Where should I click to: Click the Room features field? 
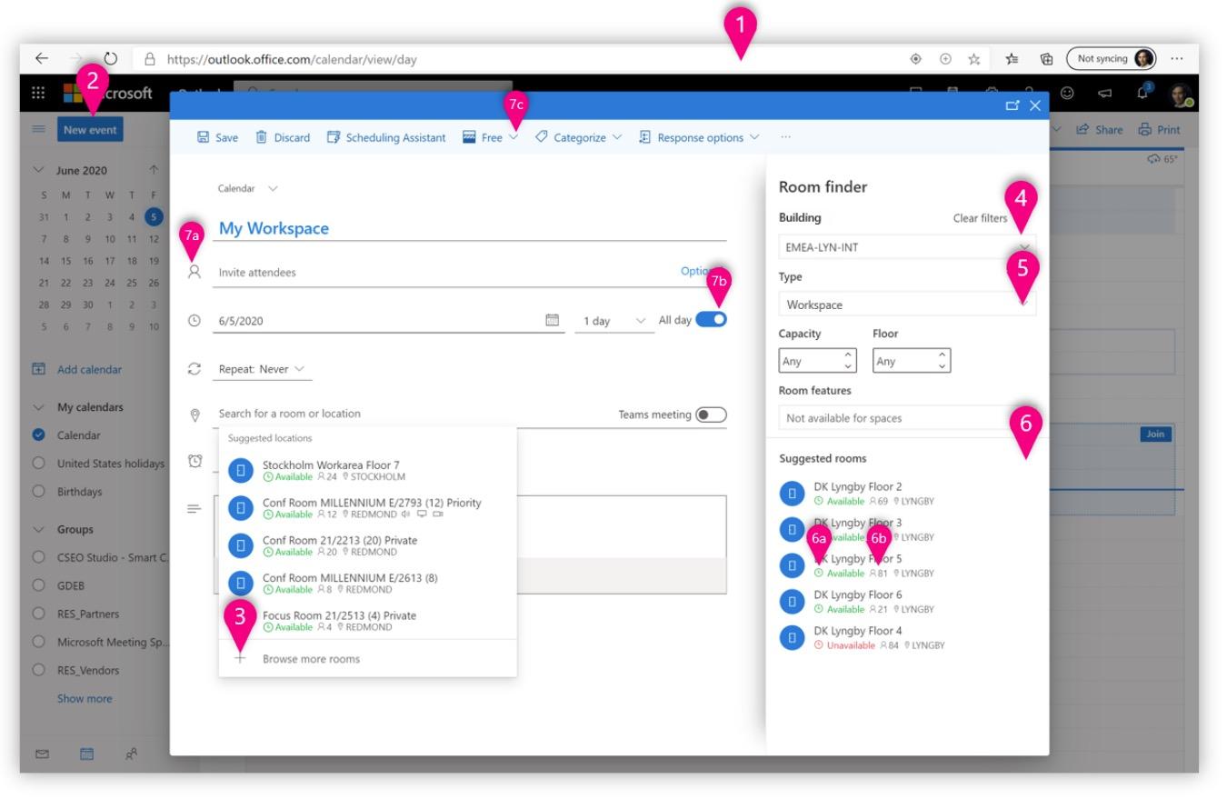click(x=907, y=418)
